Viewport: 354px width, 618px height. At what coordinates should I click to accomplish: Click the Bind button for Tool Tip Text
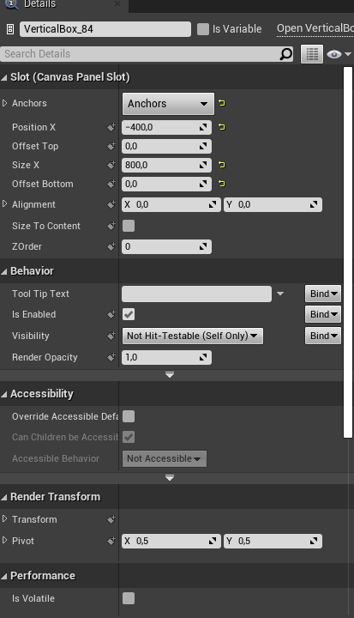(323, 294)
